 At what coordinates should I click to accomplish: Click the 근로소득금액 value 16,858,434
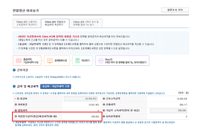[x=182, y=99]
